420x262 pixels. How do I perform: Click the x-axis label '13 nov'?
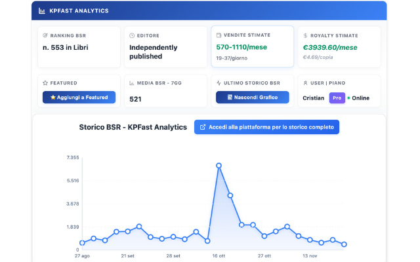(310, 256)
